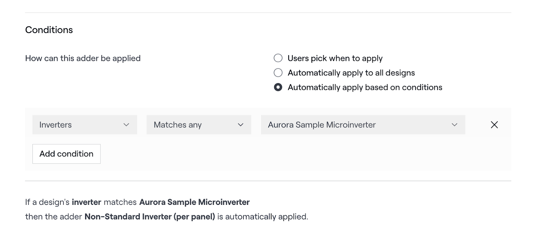Click the 'is automatically applied.' summary text
The width and height of the screenshot is (541, 241).
click(263, 217)
